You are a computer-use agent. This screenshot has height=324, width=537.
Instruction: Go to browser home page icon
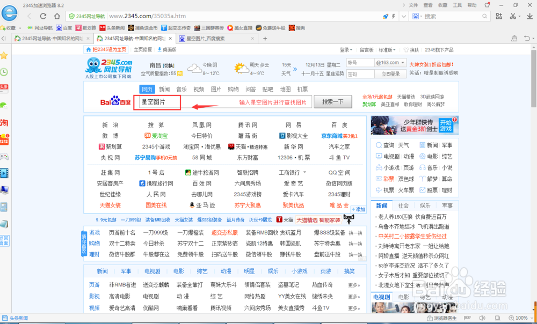tap(57, 16)
